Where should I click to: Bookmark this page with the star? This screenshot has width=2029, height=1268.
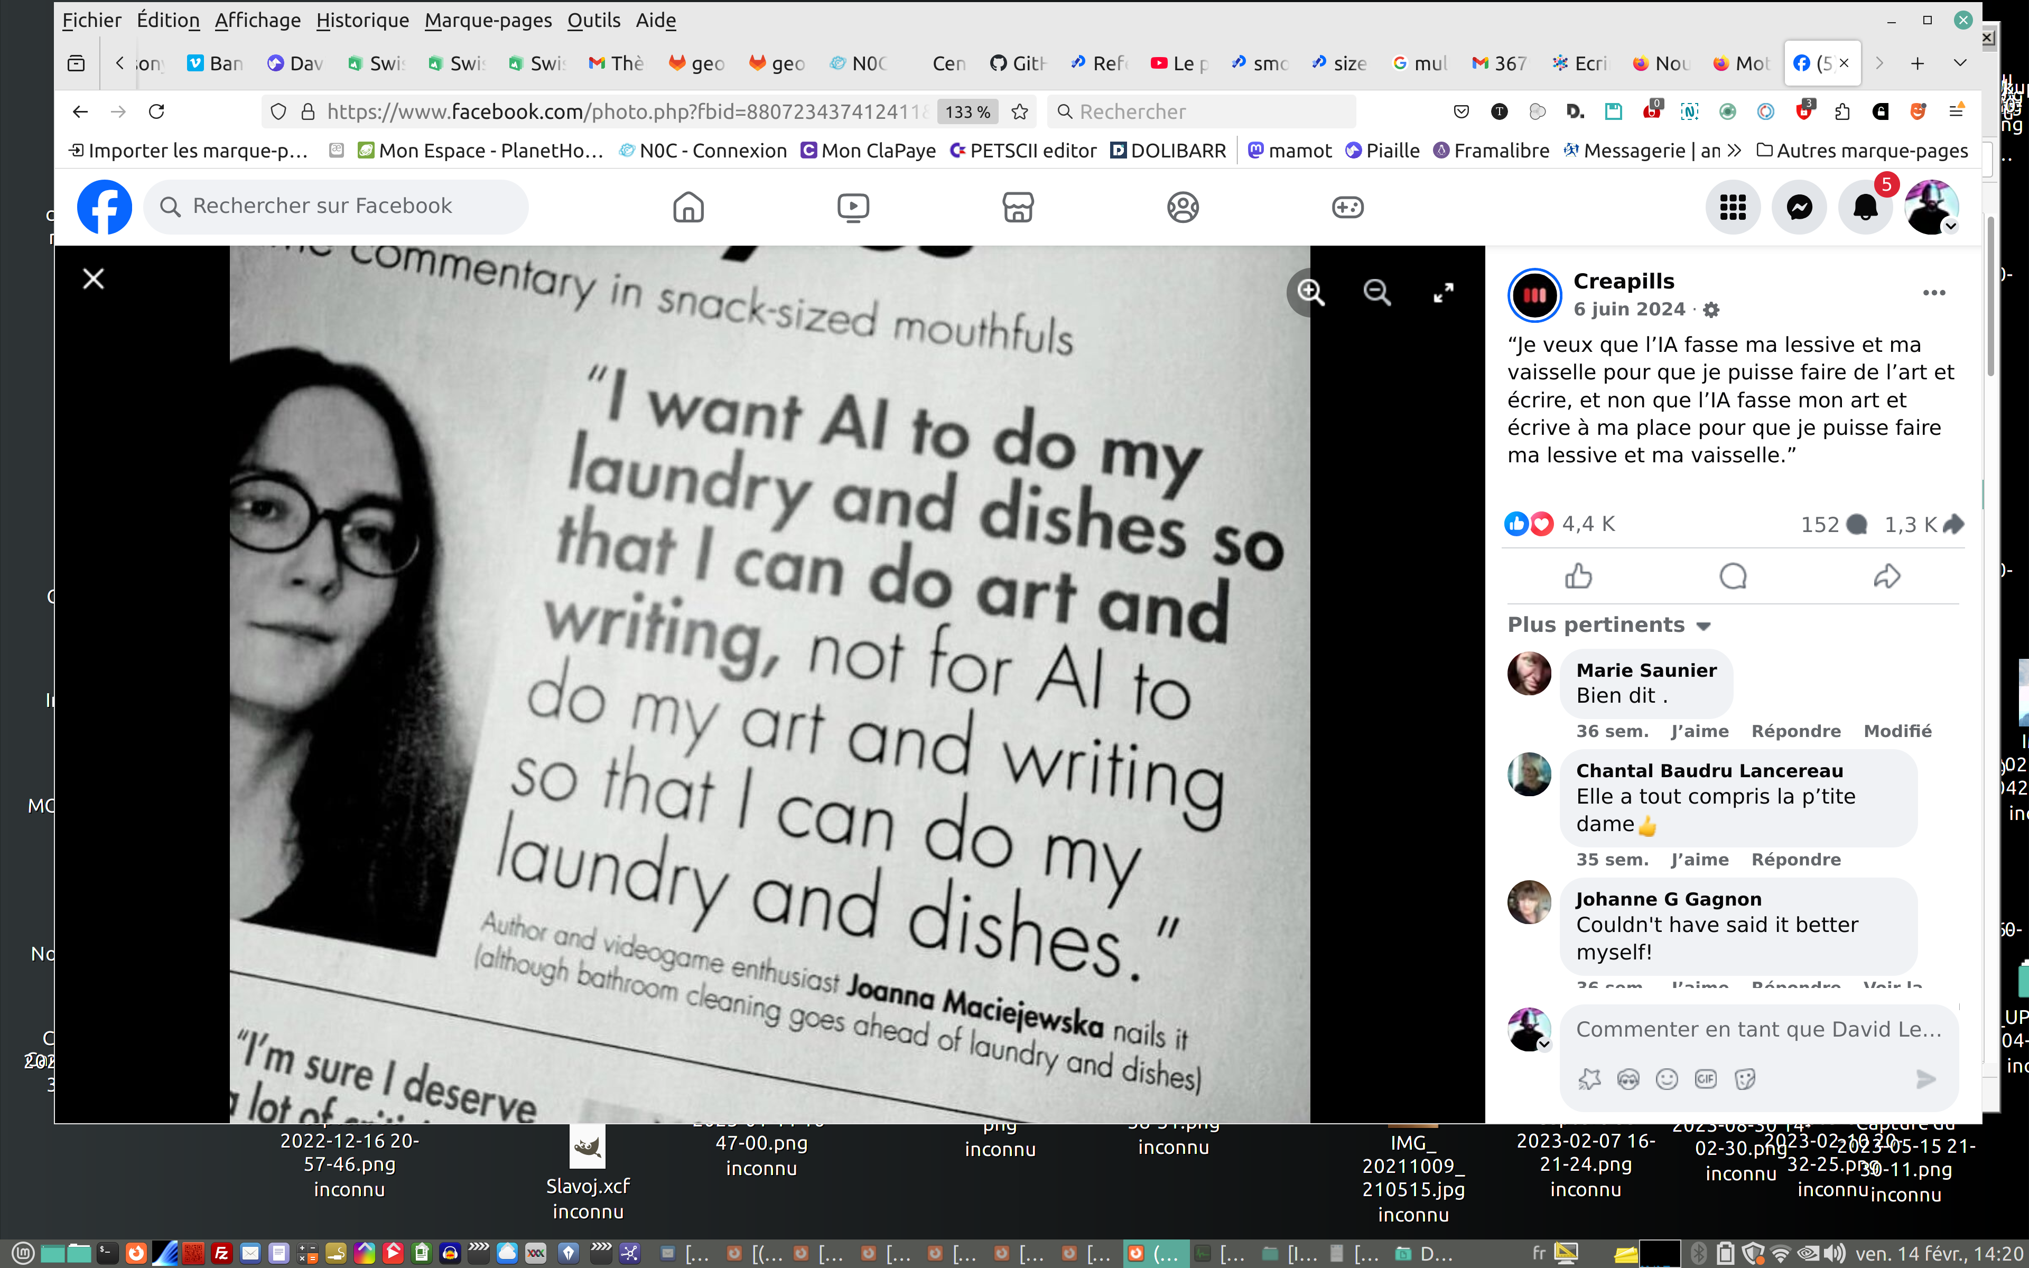[x=1020, y=111]
